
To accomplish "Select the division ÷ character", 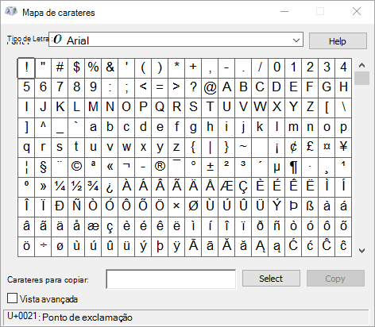I will (43, 247).
